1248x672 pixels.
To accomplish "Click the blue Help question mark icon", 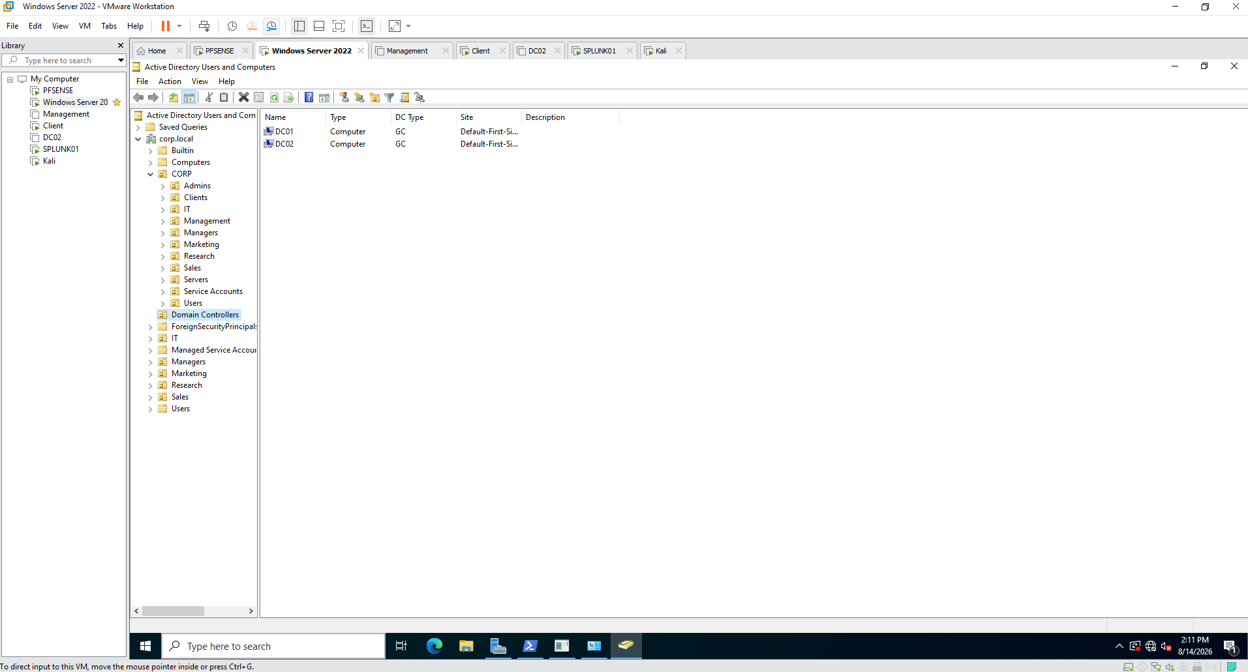I will tap(309, 97).
